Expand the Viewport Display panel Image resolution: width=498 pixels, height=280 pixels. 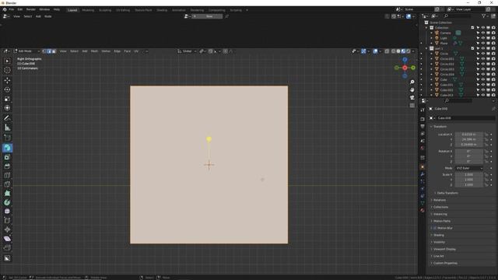tap(444, 249)
